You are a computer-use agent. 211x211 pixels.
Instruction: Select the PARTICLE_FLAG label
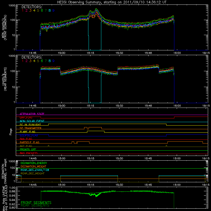(30, 142)
